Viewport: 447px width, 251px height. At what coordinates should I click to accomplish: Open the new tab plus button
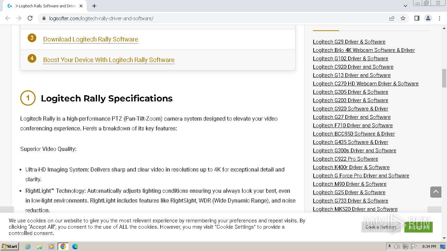(x=94, y=6)
